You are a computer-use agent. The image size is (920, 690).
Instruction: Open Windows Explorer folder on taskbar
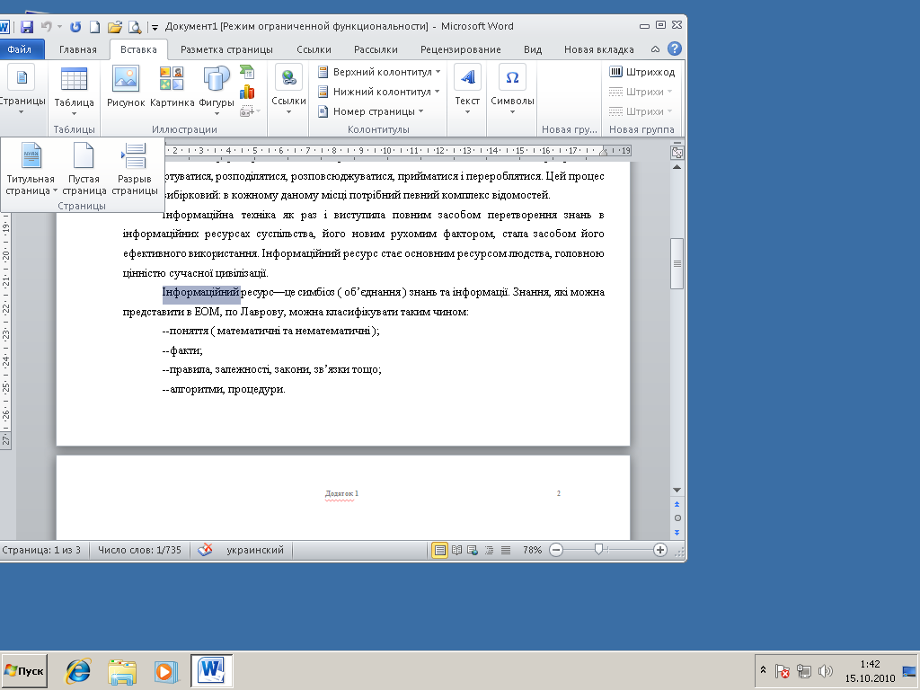(122, 671)
